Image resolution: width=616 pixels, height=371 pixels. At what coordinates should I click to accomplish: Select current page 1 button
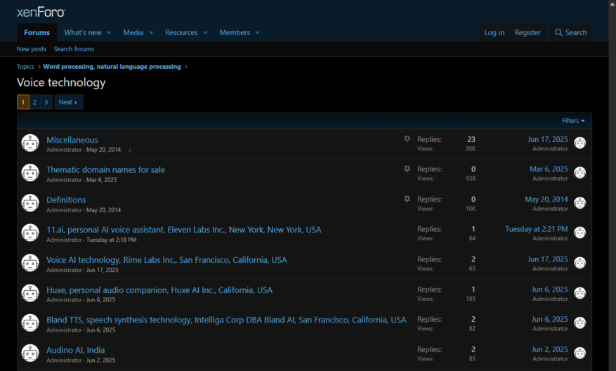[22, 102]
